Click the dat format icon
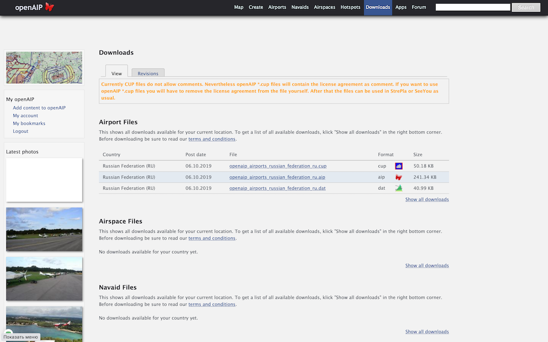The width and height of the screenshot is (548, 342). click(399, 188)
